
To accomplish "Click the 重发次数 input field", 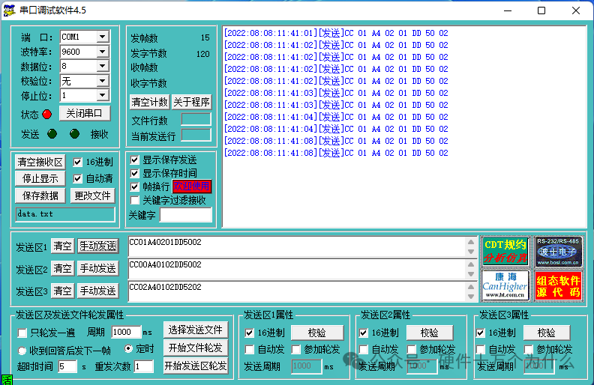I will point(144,366).
